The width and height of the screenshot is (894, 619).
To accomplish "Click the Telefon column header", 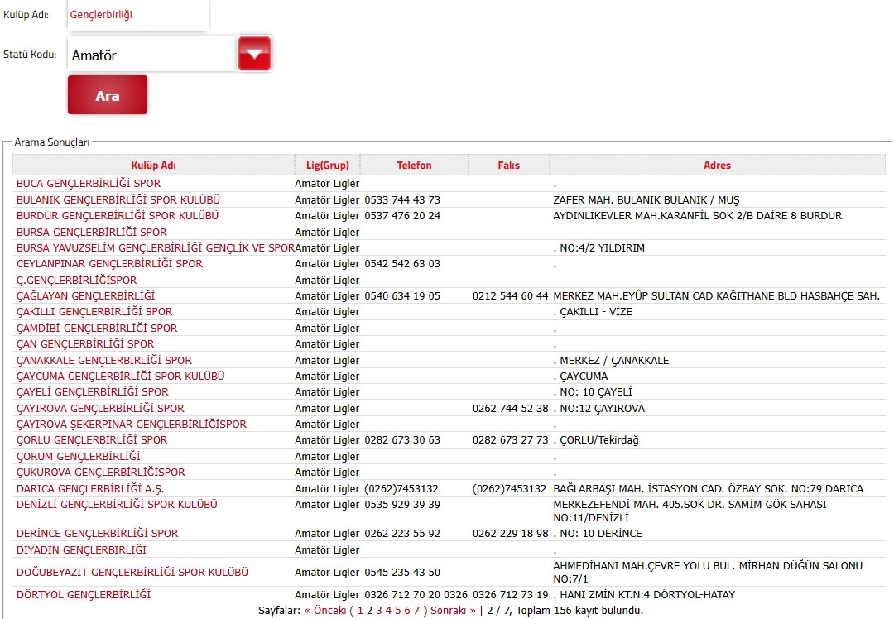I will (x=414, y=166).
